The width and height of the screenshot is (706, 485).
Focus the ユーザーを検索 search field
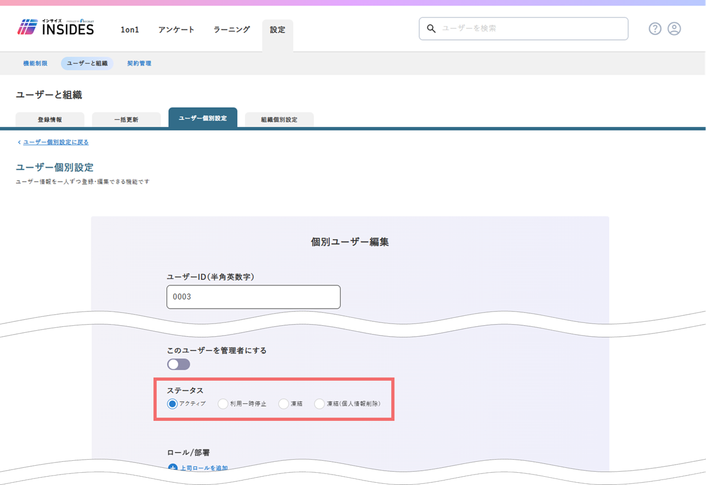[523, 29]
